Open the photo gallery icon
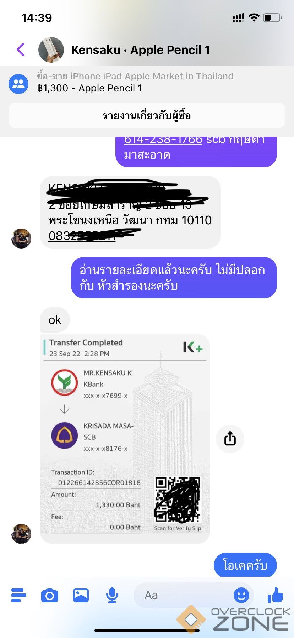 point(81,595)
